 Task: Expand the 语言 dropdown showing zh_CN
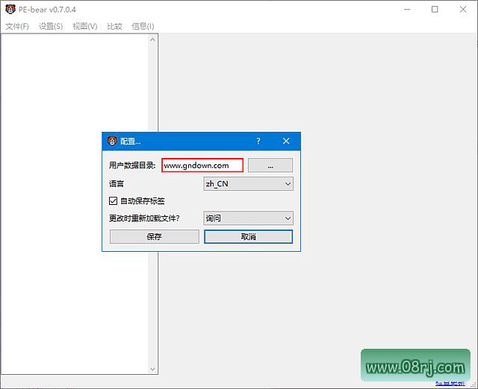point(248,183)
